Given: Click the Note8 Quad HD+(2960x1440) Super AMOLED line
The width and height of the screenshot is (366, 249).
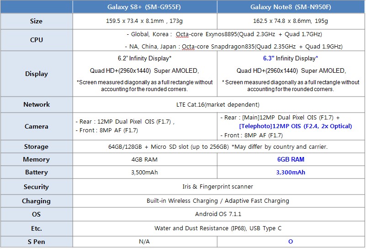Looking at the screenshot, I should point(291,70).
